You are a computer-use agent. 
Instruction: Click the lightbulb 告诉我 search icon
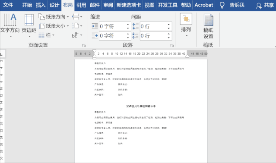(222, 5)
